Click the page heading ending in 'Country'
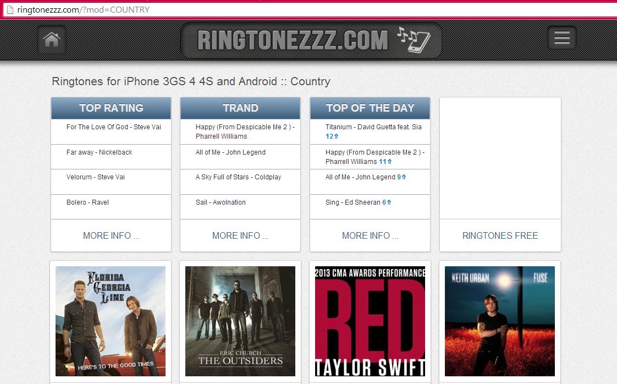The width and height of the screenshot is (617, 384). (191, 81)
